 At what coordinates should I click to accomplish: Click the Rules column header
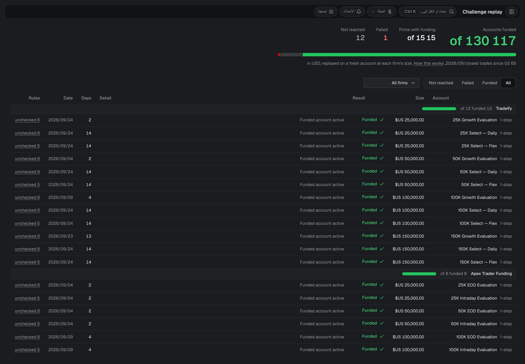(34, 98)
